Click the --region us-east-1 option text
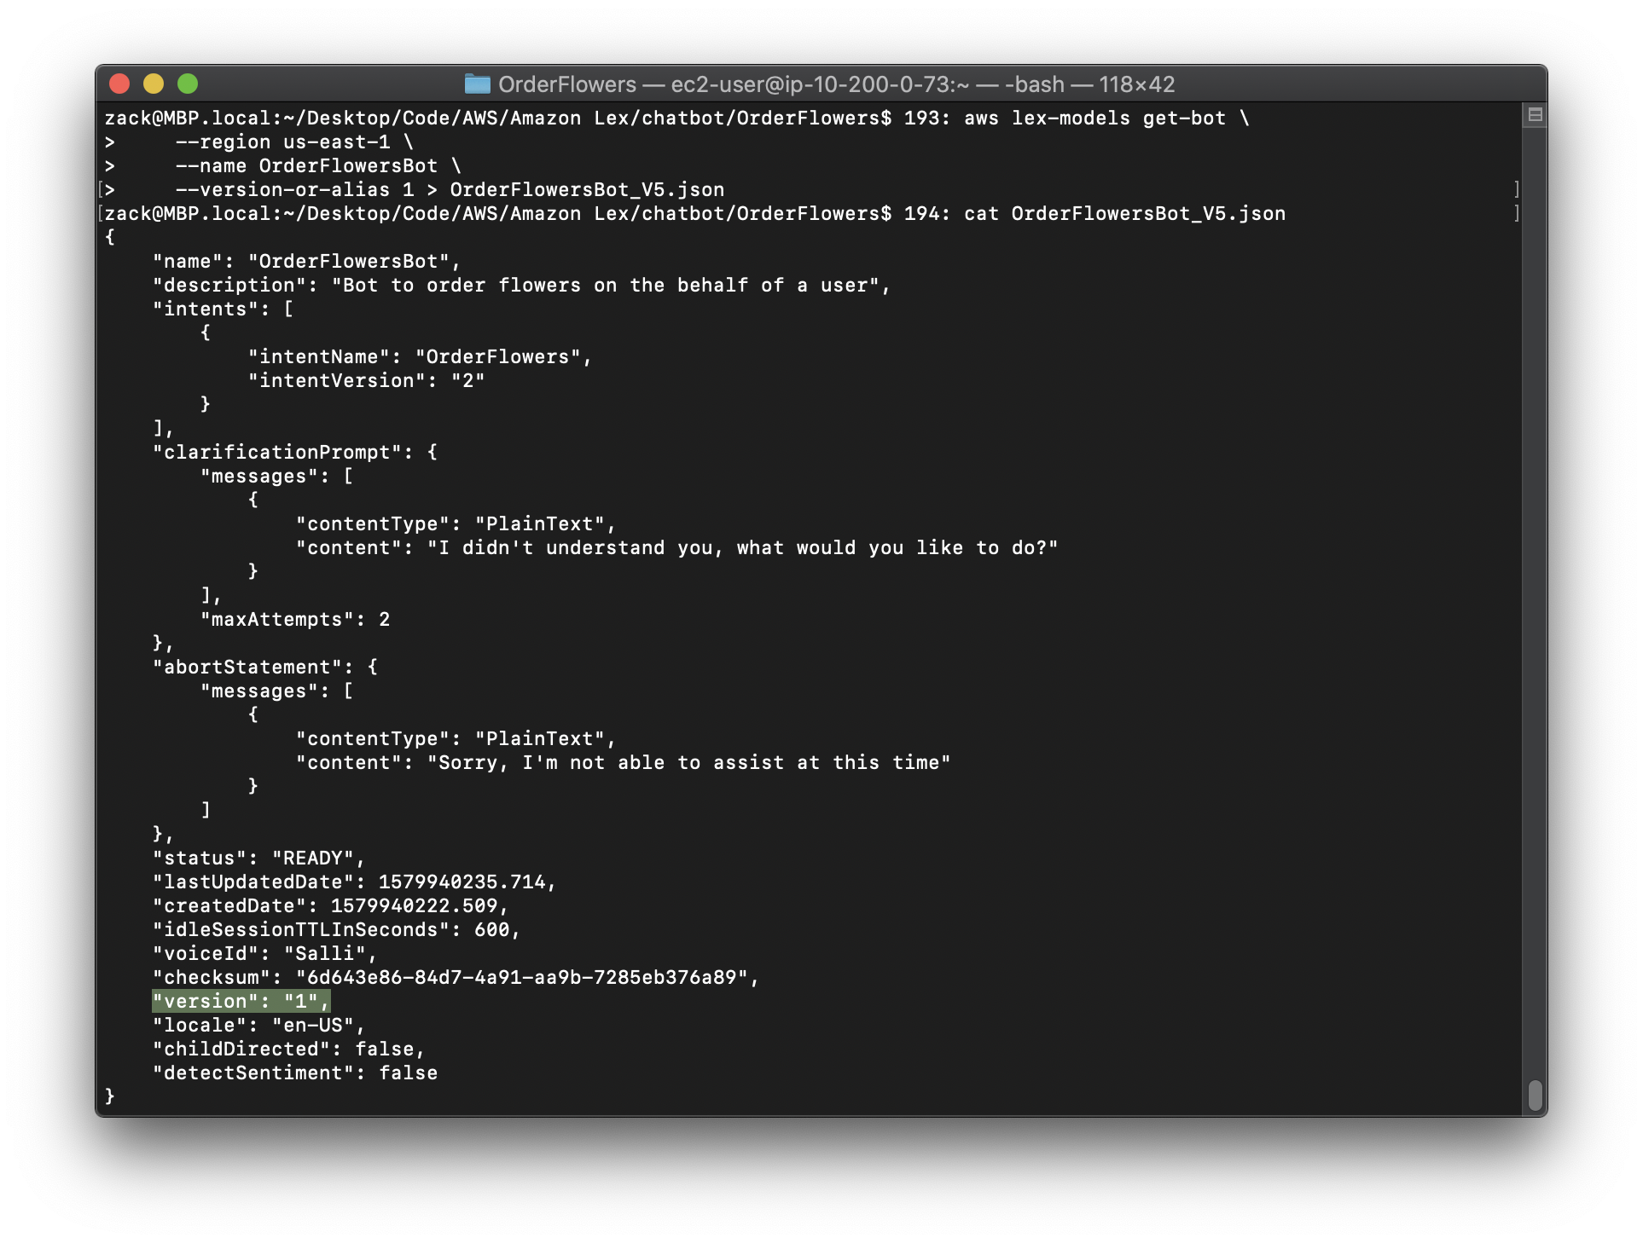1643x1243 pixels. (282, 142)
